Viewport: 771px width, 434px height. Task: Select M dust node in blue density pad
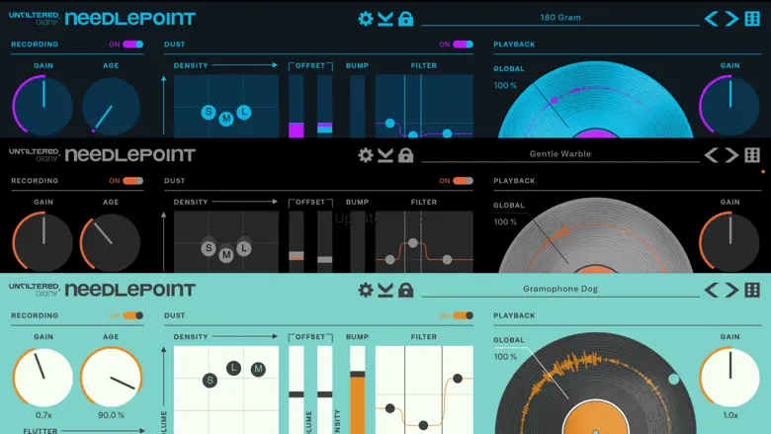click(x=226, y=119)
